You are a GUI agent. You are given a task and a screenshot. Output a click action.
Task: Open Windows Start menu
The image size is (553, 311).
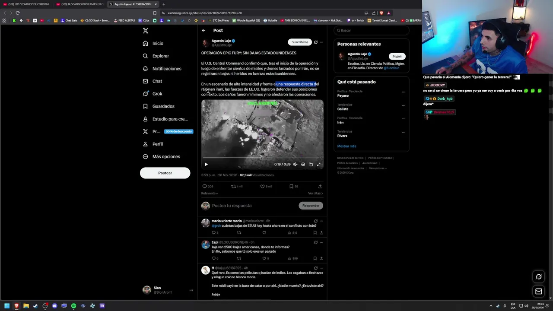[7, 306]
